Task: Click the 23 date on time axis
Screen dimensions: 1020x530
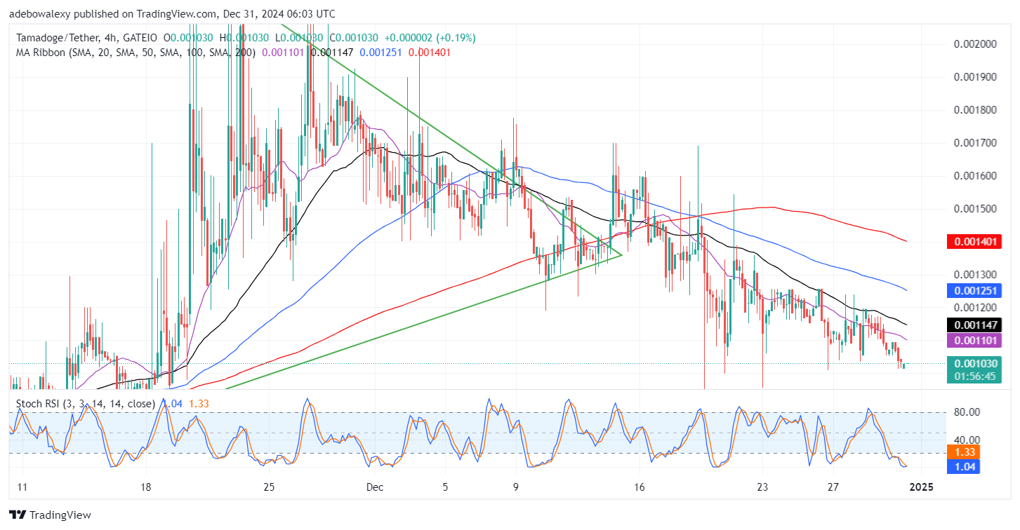Action: (763, 487)
